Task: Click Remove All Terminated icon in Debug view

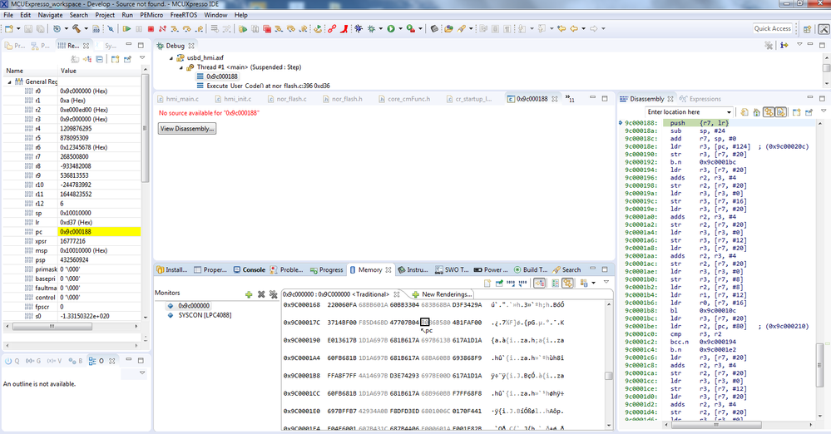Action: coord(769,46)
